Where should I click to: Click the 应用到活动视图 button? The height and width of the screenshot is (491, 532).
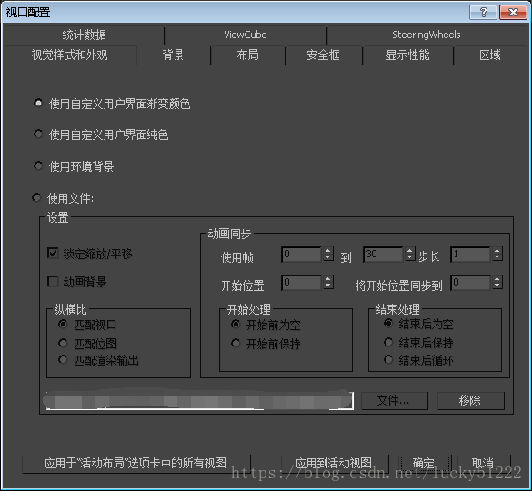coord(334,463)
